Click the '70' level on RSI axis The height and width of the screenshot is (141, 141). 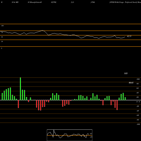(2, 32)
